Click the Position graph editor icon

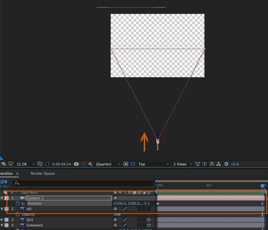coord(23,204)
